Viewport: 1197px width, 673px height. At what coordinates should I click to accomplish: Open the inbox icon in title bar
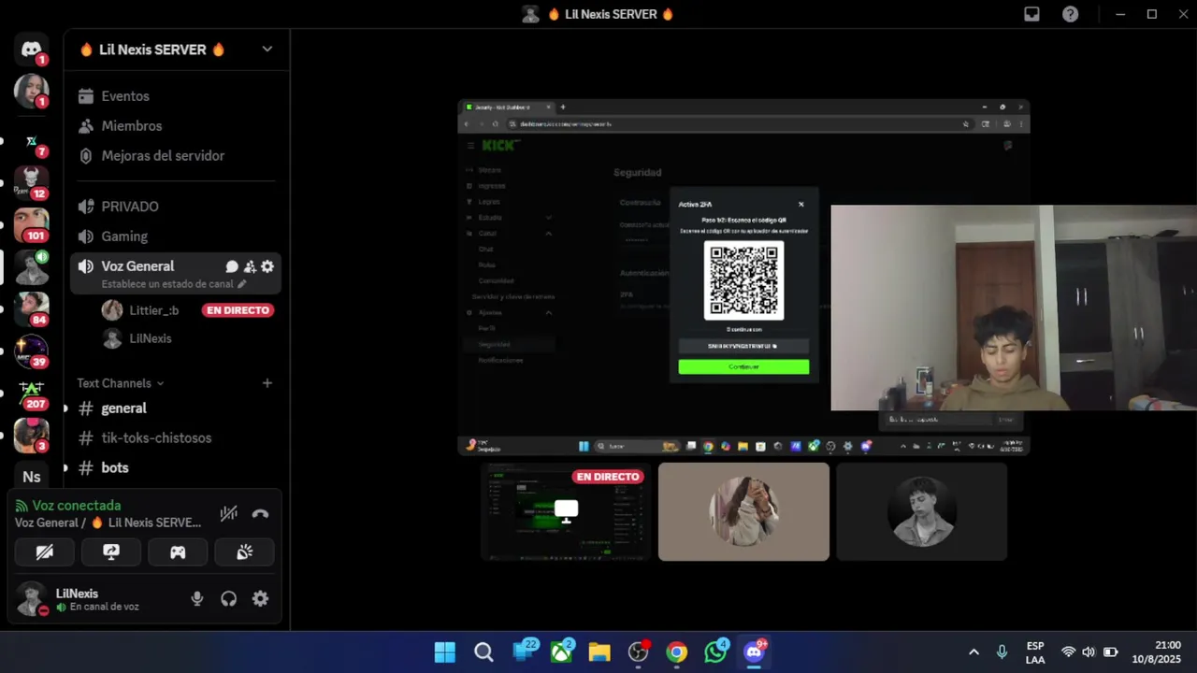[x=1031, y=14]
